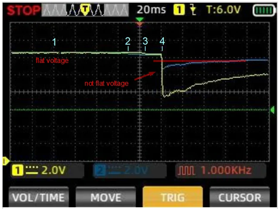This screenshot has width=278, height=209.
Task: Select the MOVE button
Action: [106, 197]
